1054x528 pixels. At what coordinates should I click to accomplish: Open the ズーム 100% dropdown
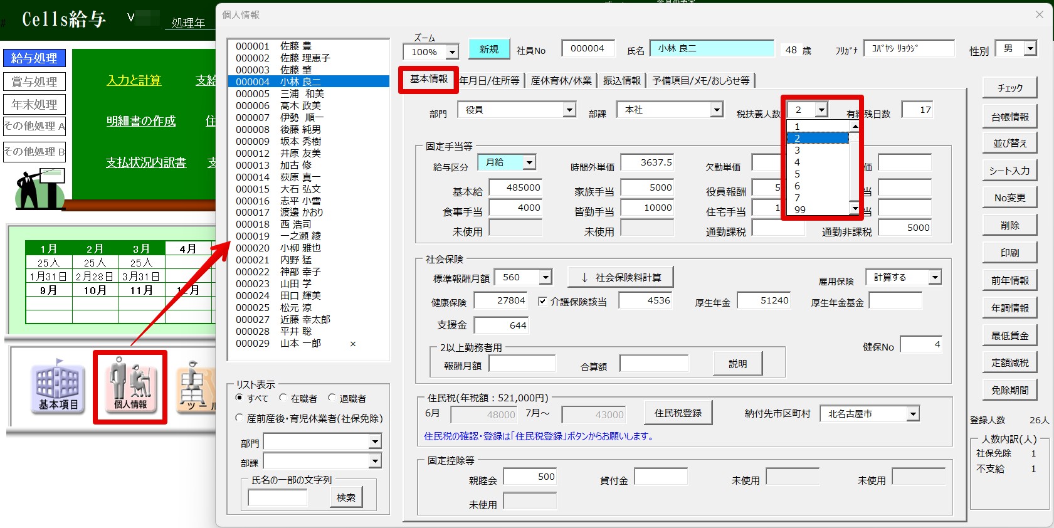[x=452, y=52]
